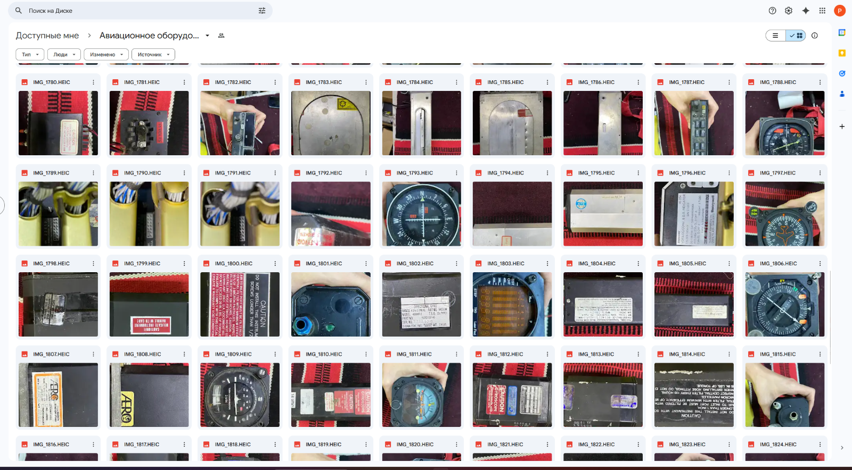The width and height of the screenshot is (852, 470).
Task: Open IMG_1793.HEIC compass thumbnail
Action: (x=421, y=214)
